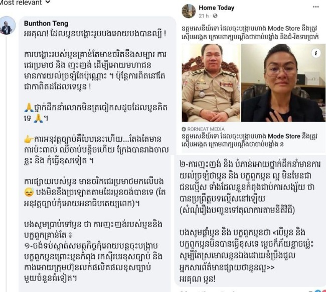Open the RORNEAT MEDIA source link
The height and width of the screenshot is (292, 326).
point(206,129)
